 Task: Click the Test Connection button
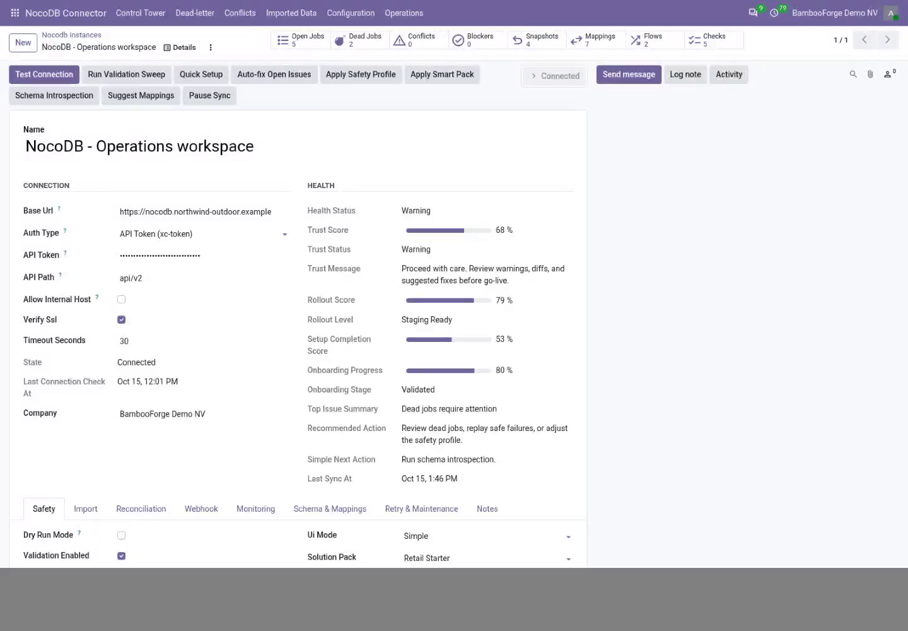tap(44, 74)
